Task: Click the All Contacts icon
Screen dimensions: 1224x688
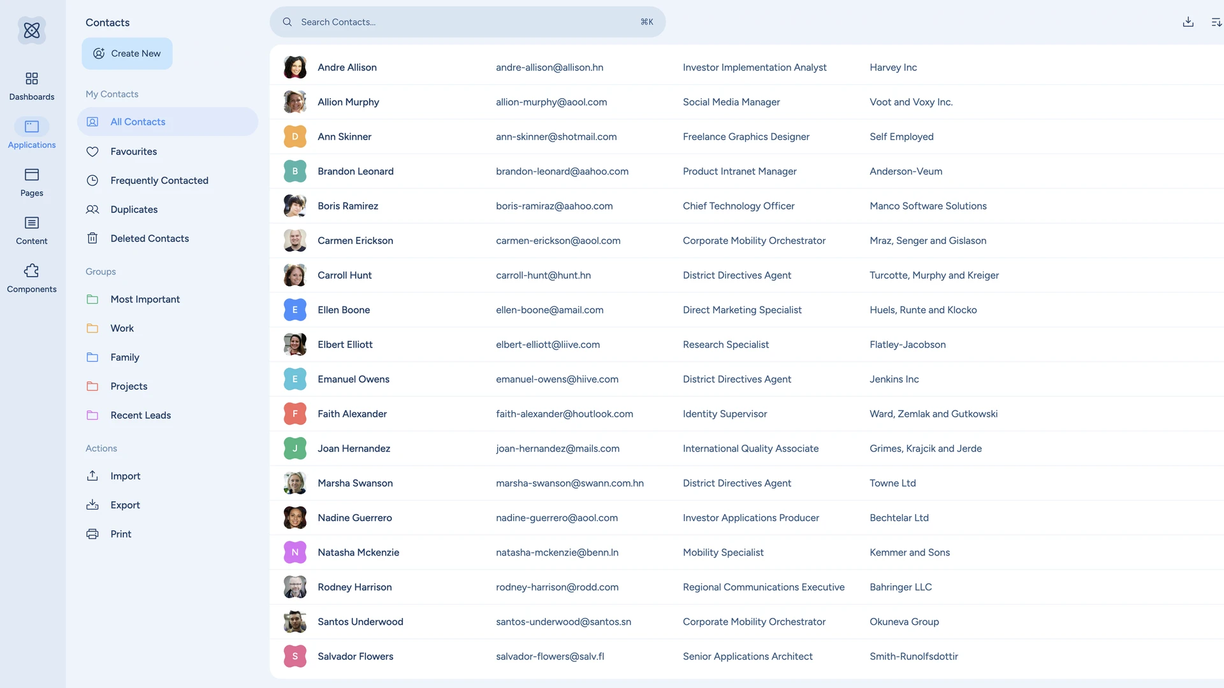Action: 92,122
